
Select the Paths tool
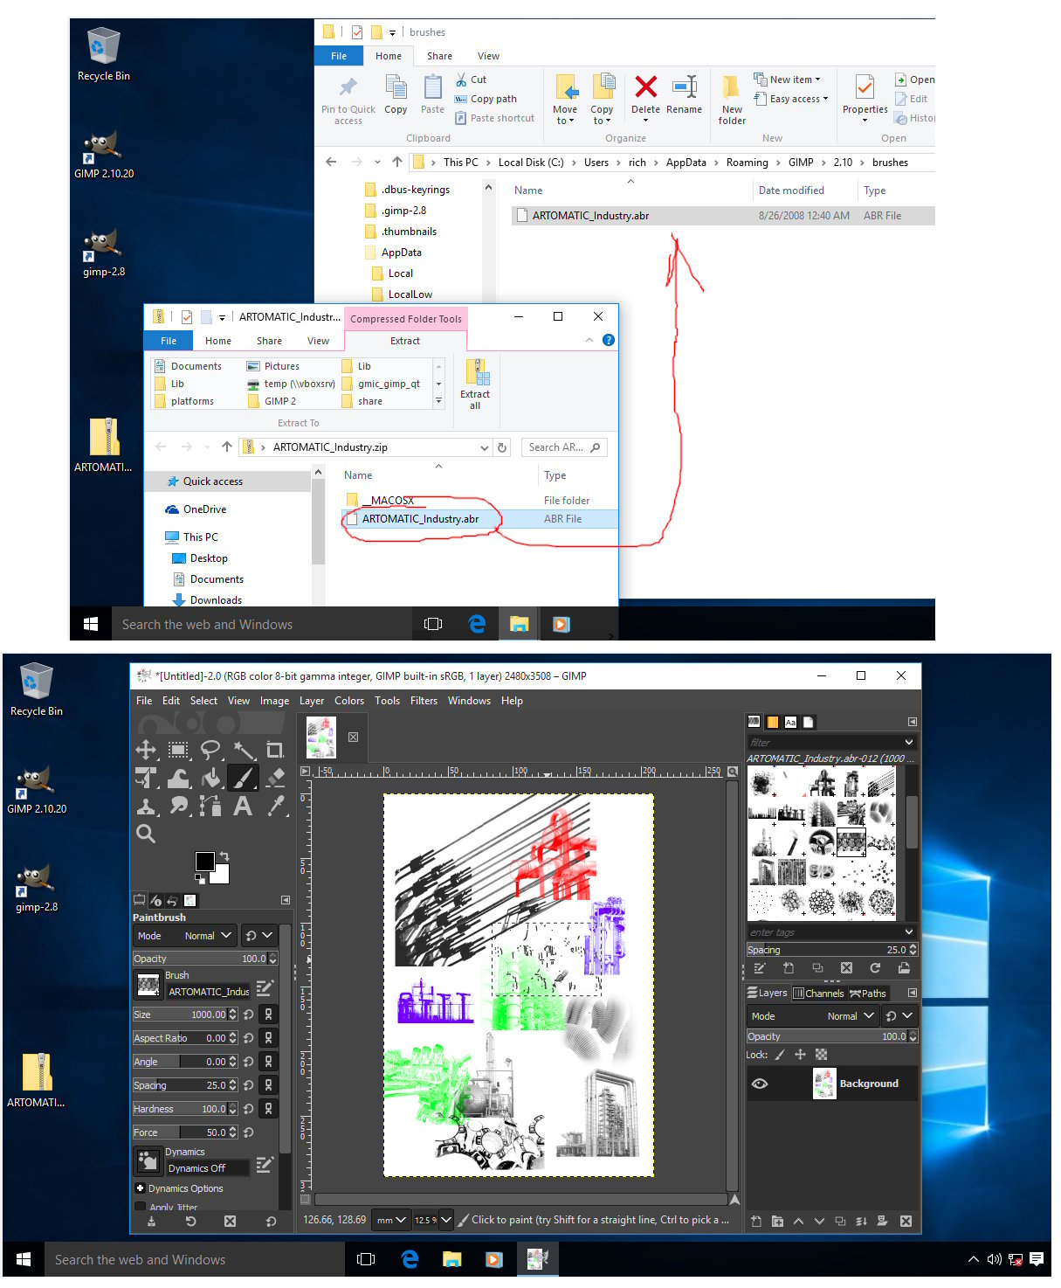[x=210, y=806]
